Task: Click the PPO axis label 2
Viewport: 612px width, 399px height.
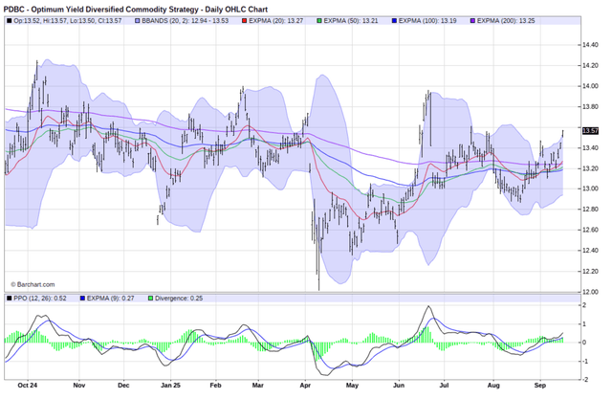Action: point(584,305)
